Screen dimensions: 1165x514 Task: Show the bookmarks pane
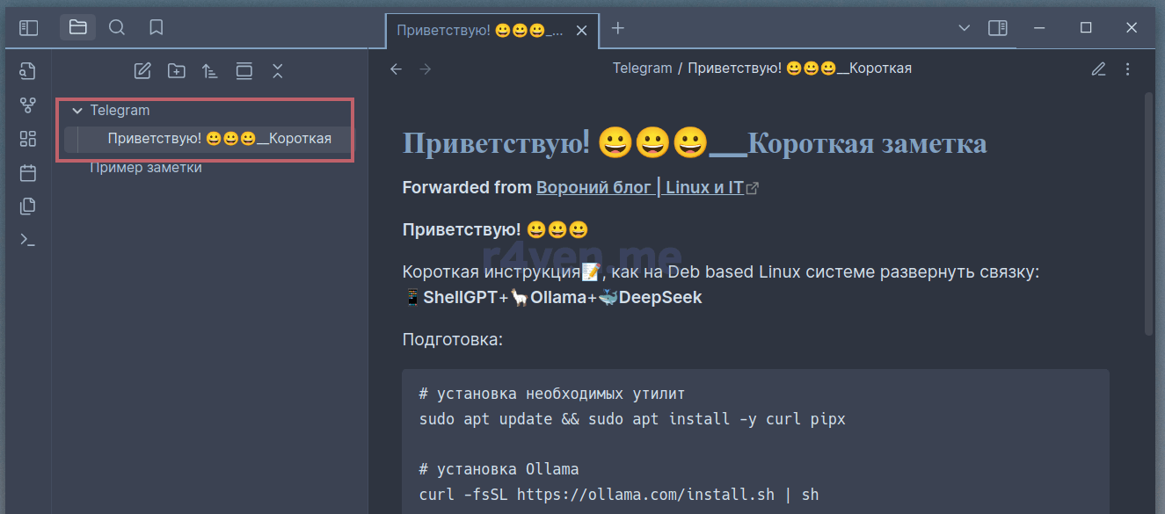point(157,28)
